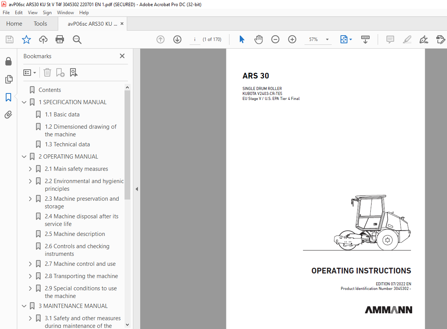Delete selected bookmark trash icon
The height and width of the screenshot is (329, 447).
pyautogui.click(x=47, y=72)
